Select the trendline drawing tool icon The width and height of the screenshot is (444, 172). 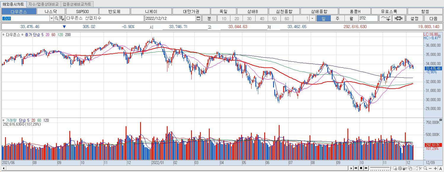click(386, 18)
